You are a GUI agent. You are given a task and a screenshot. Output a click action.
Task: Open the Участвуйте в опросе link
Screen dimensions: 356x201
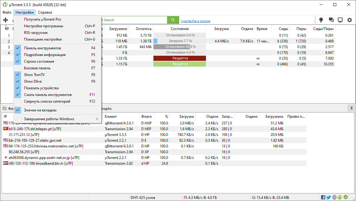tap(196, 21)
